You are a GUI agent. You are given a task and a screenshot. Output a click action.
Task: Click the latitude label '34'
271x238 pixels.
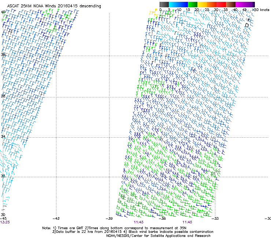click(x=3, y=137)
